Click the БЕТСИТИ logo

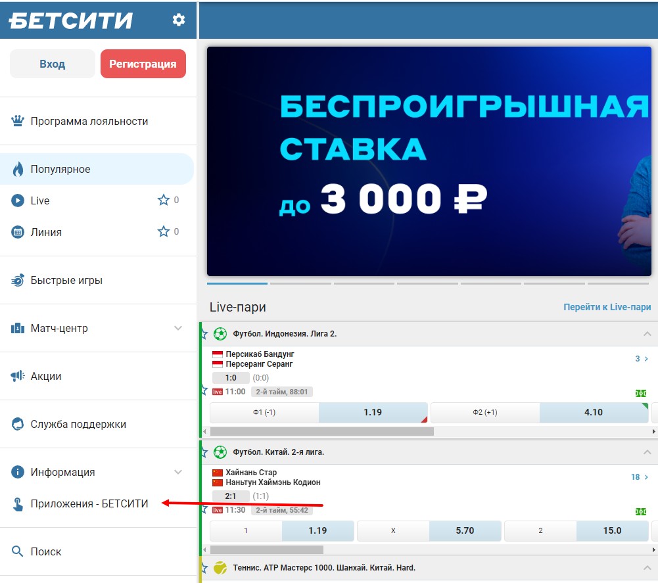70,20
